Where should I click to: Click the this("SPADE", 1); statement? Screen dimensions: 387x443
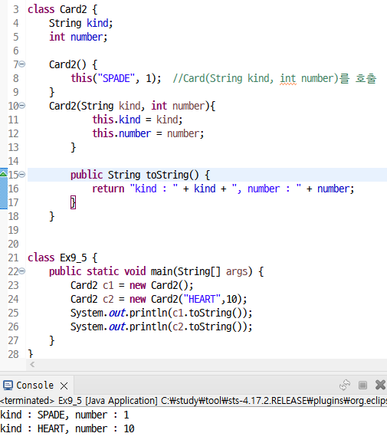point(116,78)
